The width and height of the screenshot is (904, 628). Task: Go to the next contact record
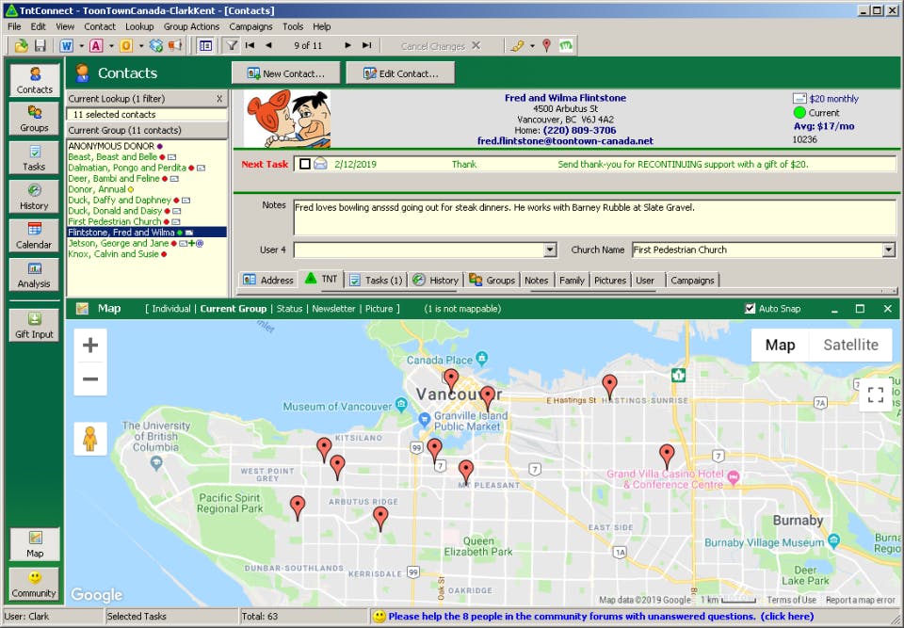point(347,45)
